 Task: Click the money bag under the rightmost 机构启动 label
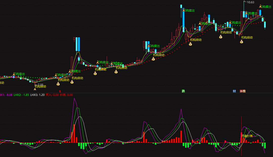241,42
